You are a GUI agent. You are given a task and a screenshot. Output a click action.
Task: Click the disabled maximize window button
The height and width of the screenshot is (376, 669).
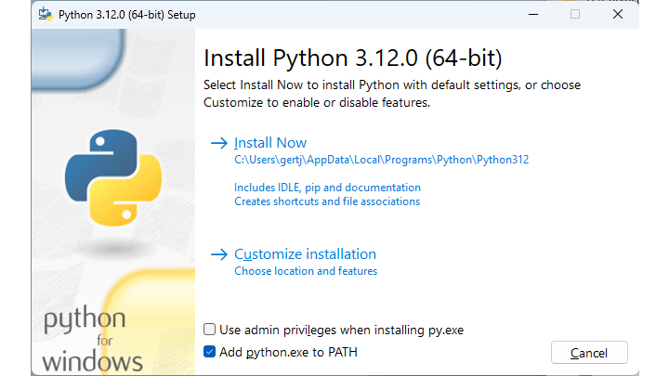click(575, 15)
